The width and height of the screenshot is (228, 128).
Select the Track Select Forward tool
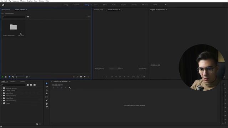pyautogui.click(x=47, y=87)
